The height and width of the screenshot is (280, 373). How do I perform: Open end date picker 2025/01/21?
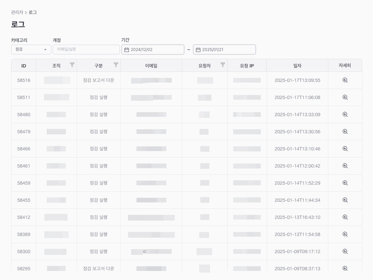coord(224,50)
